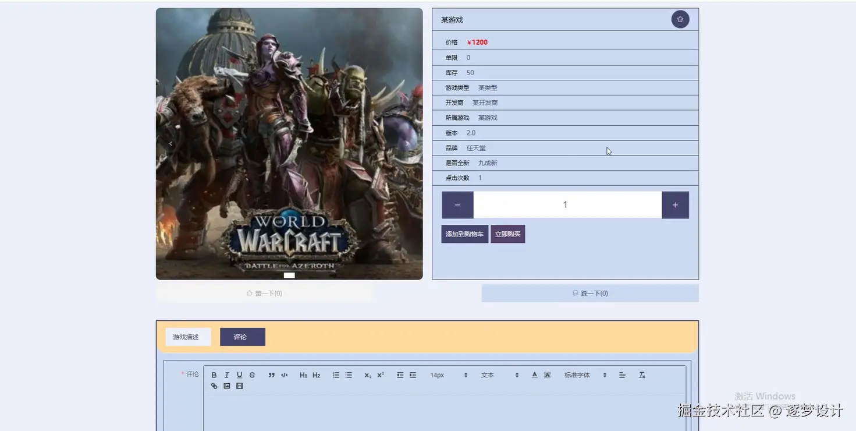Add the game to cart with 添加到购物车
856x431 pixels.
(464, 234)
